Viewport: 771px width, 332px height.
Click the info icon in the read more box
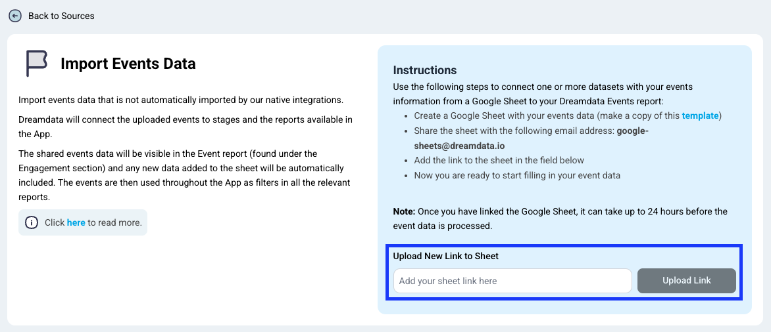32,222
